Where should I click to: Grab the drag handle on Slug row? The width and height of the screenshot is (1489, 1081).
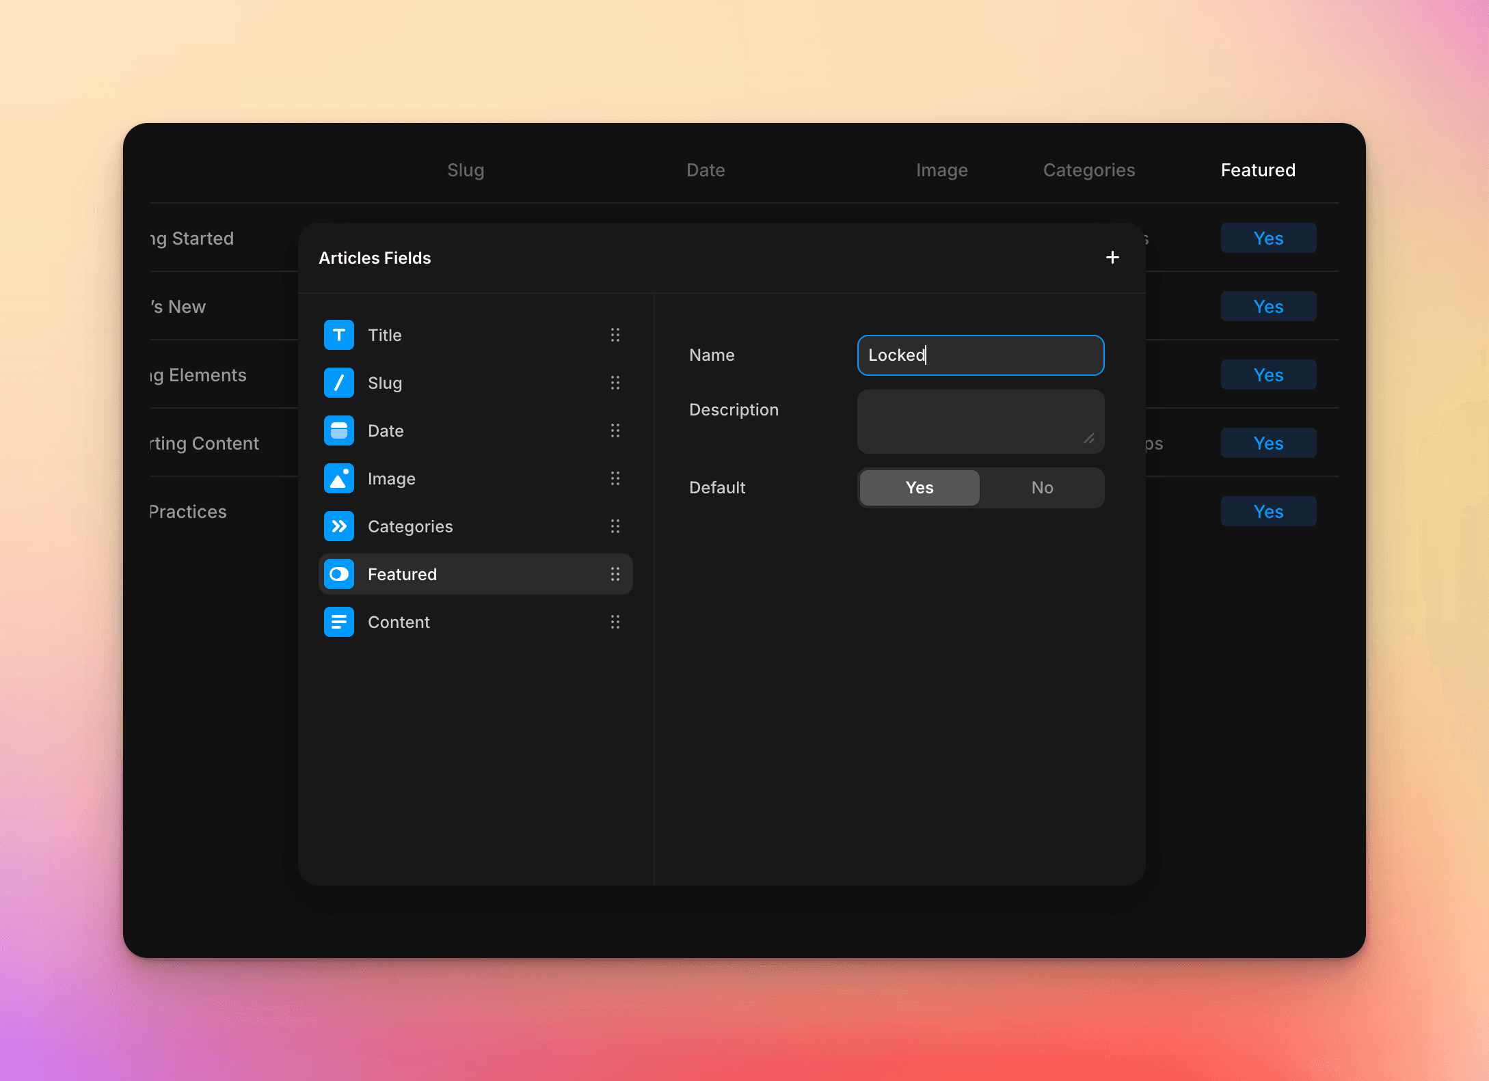click(615, 383)
